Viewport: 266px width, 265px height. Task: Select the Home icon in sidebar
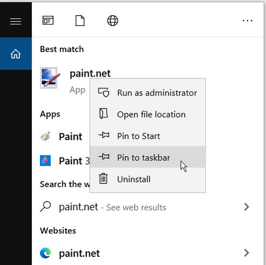(16, 54)
